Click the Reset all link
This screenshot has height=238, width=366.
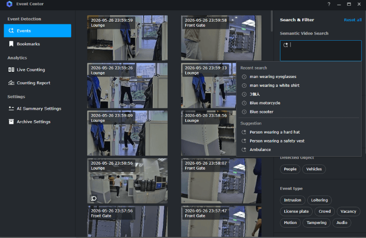(353, 20)
